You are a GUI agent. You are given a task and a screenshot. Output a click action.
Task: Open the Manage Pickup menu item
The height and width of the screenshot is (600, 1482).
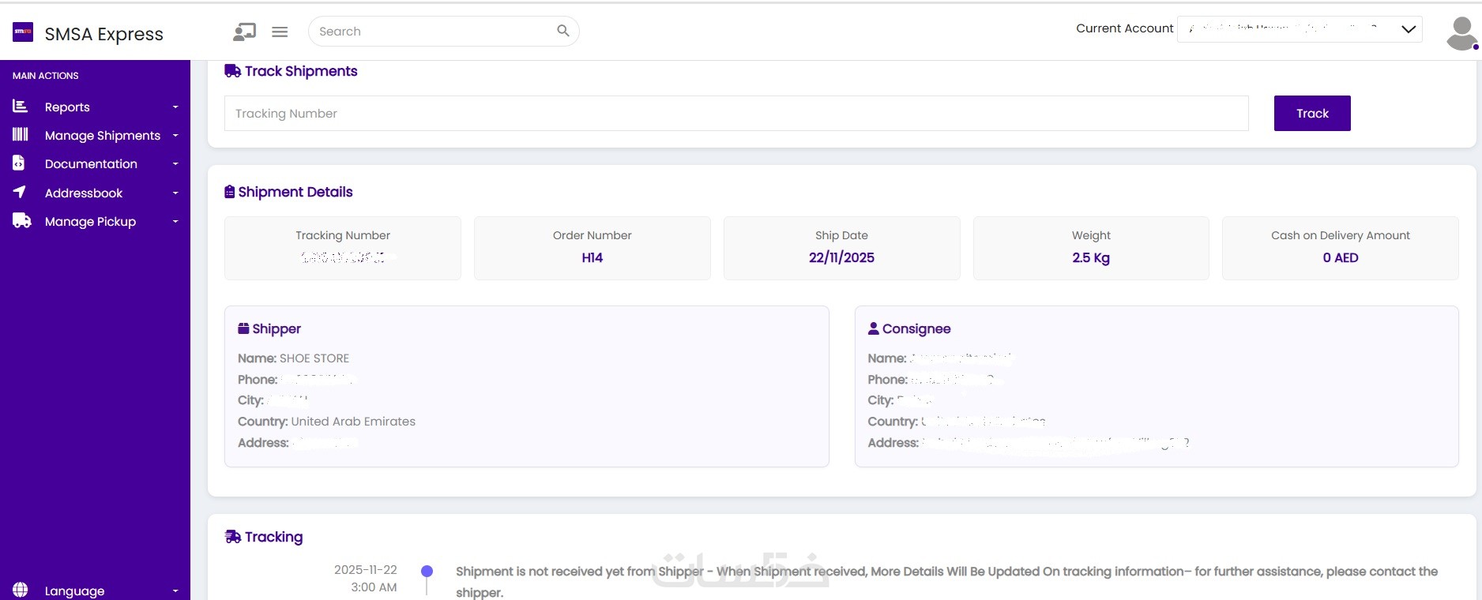click(x=95, y=221)
